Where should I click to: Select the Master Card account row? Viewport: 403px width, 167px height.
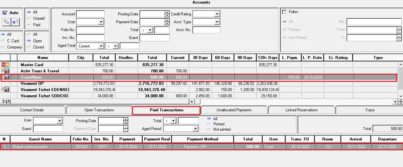point(199,65)
